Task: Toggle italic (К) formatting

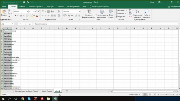Action: pyautogui.click(x=18, y=16)
